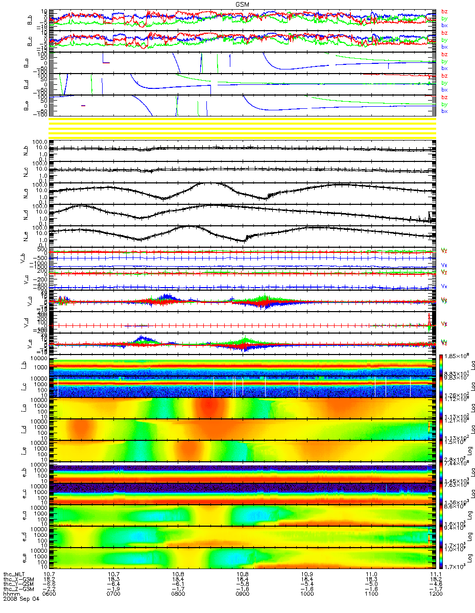Click the bz legend of the B_b panel
475x613 pixels.
(x=444, y=11)
